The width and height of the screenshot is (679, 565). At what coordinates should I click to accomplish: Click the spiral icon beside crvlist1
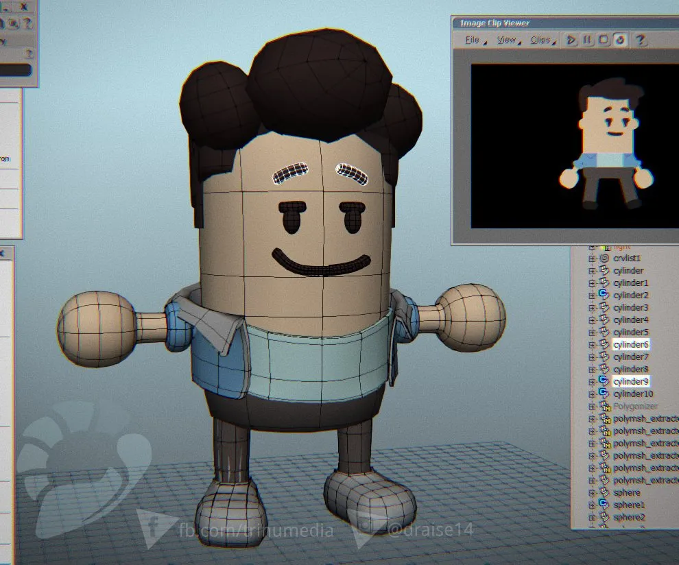(x=604, y=258)
